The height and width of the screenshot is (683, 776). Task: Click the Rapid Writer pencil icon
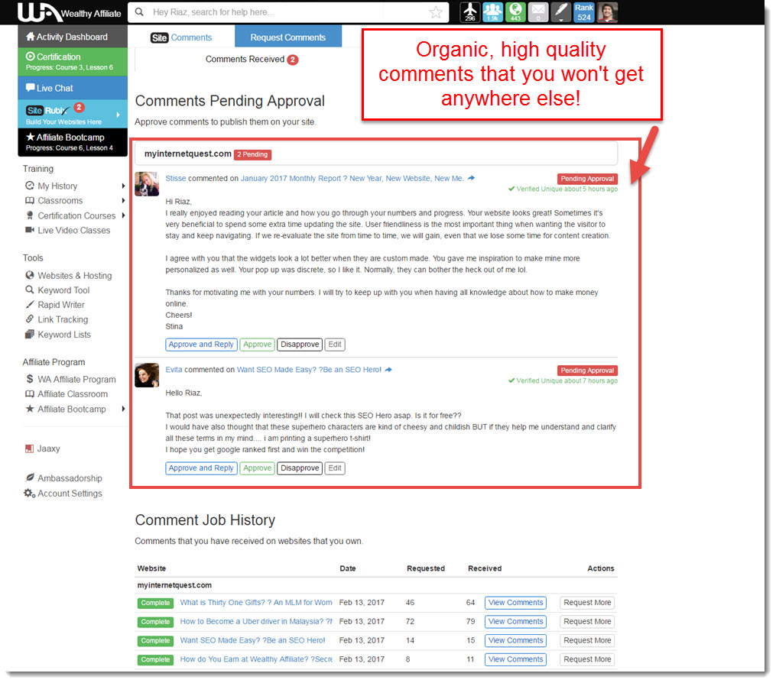pos(30,305)
